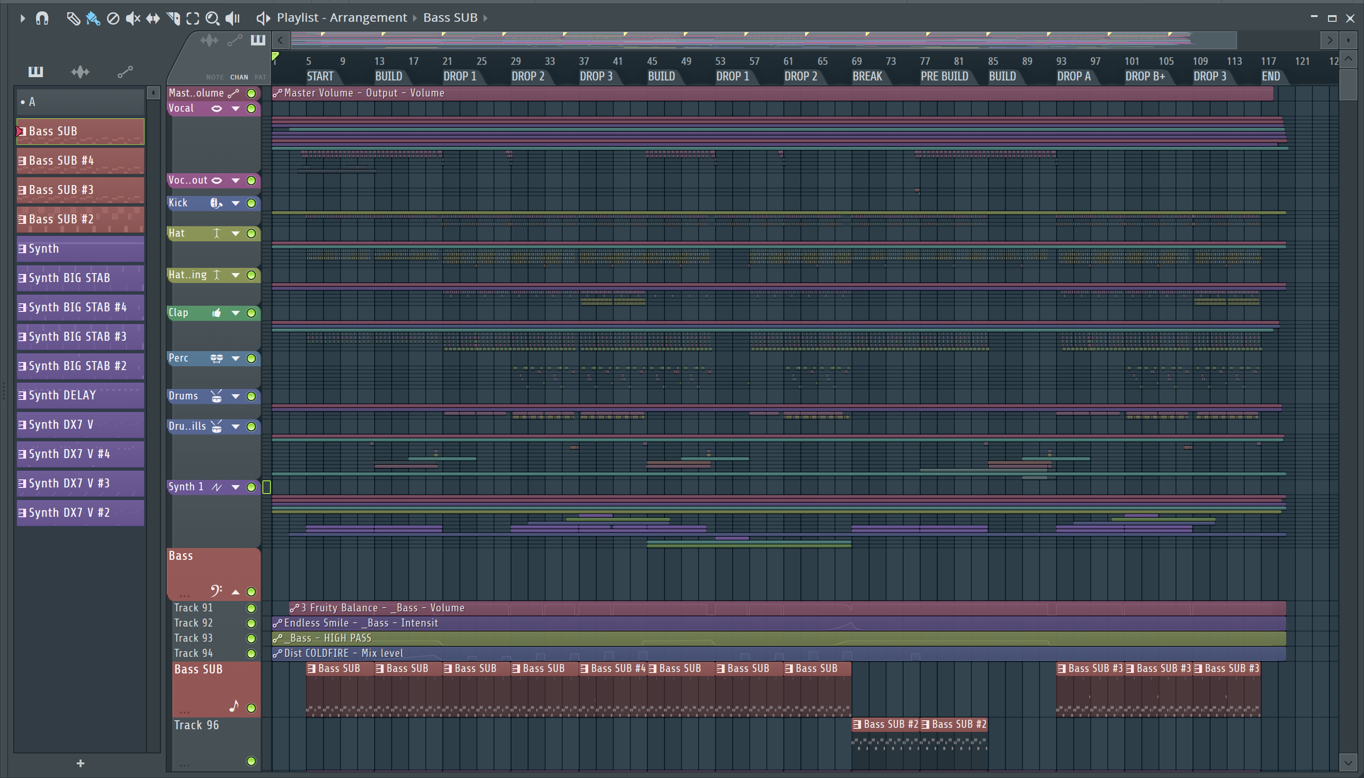
Task: Click the bass clef icon on the Bass group
Action: point(216,591)
